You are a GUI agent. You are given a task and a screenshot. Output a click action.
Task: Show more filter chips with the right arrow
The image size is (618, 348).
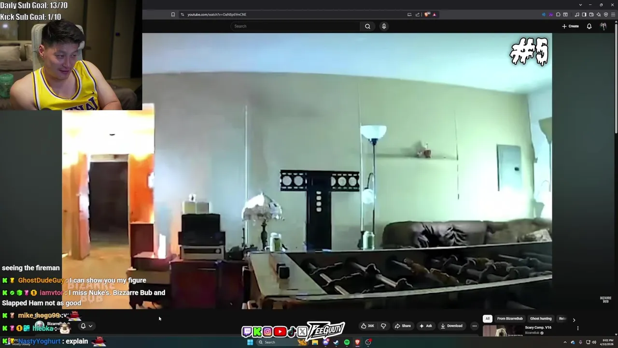pyautogui.click(x=574, y=319)
